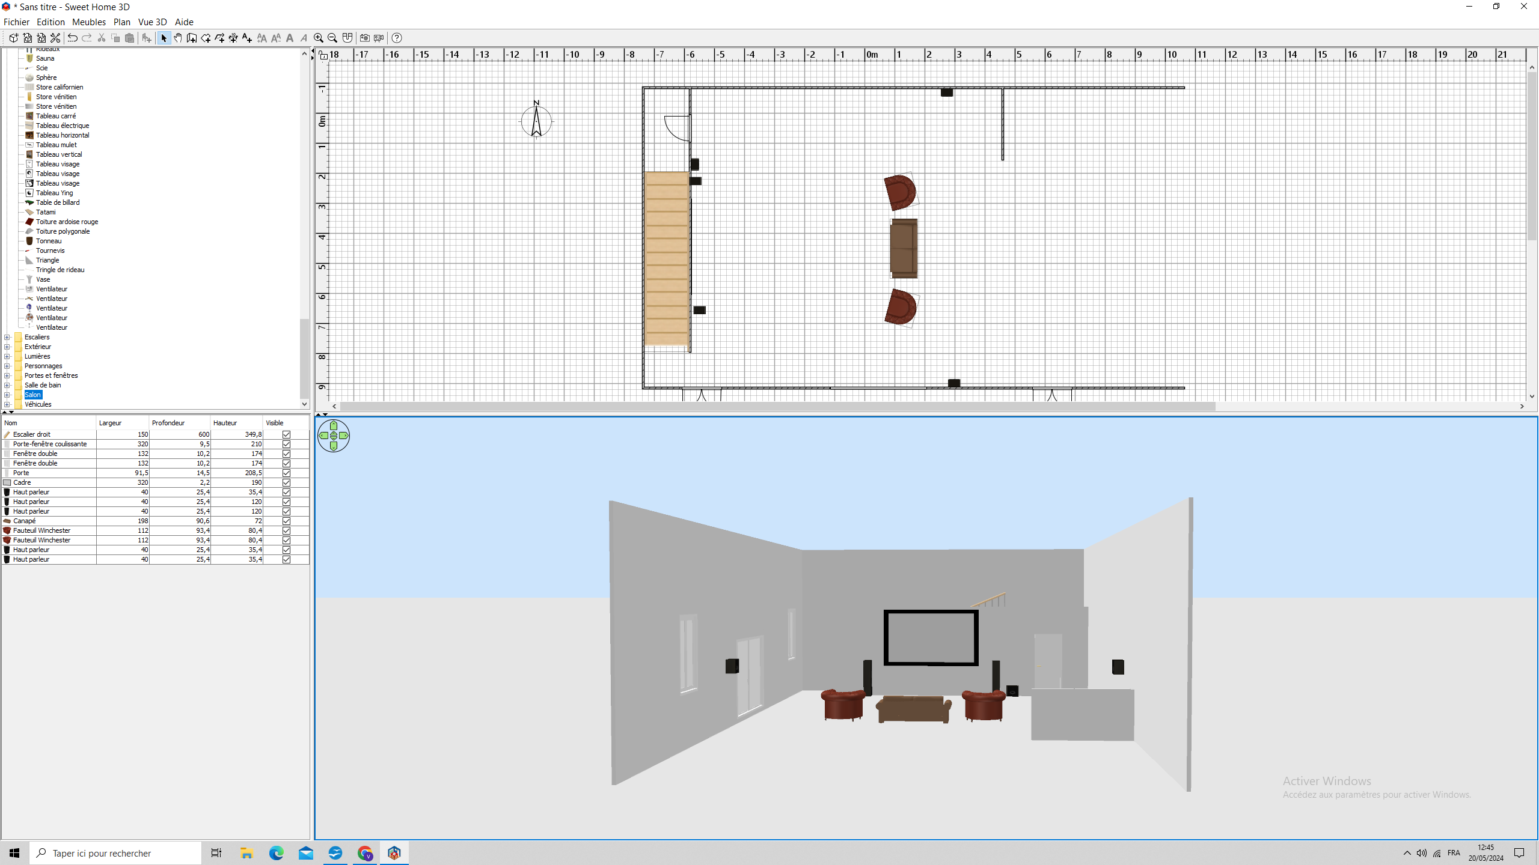Expand the Salon category node
Viewport: 1539px width, 865px height.
pos(7,395)
